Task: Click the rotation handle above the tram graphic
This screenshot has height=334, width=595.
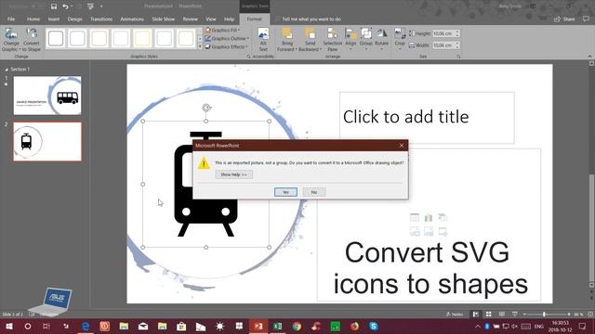Action: click(206, 108)
